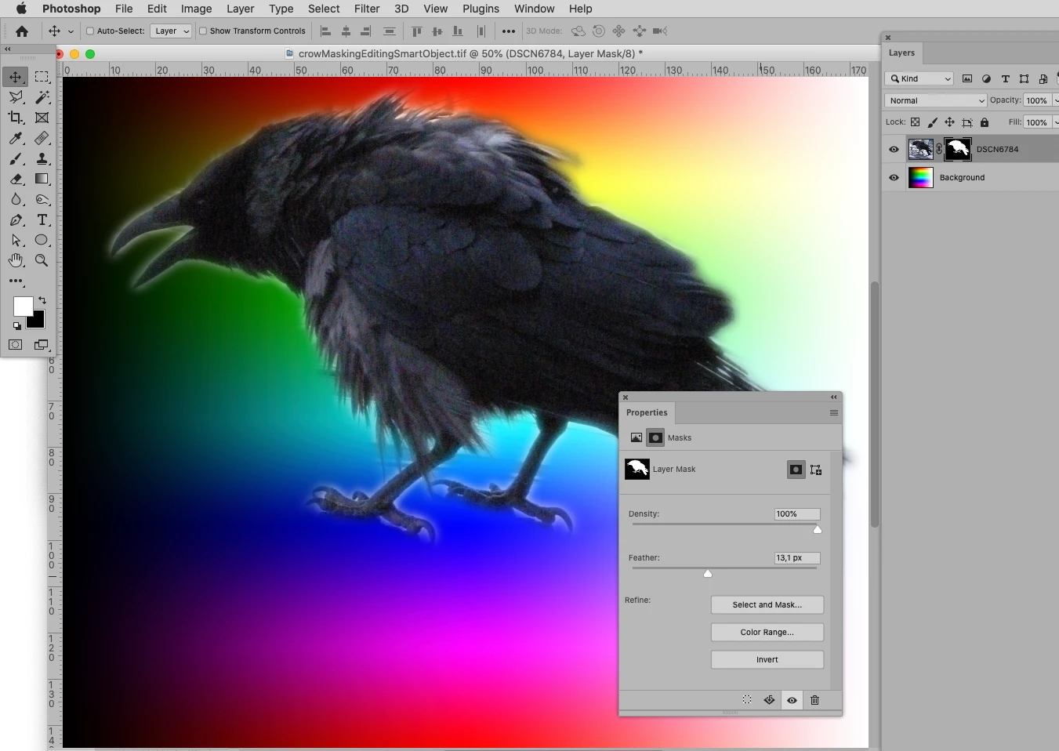Image resolution: width=1059 pixels, height=751 pixels.
Task: Open the foreground color swatch
Action: [x=23, y=307]
